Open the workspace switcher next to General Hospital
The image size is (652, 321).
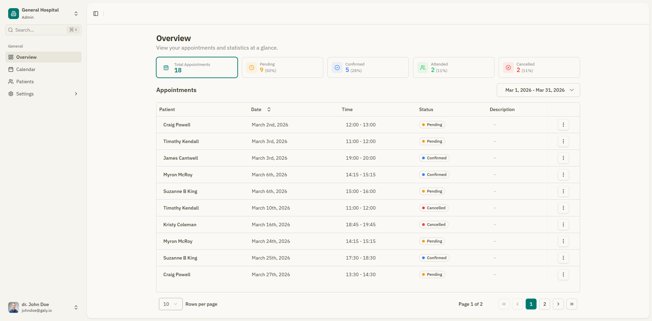[76, 14]
